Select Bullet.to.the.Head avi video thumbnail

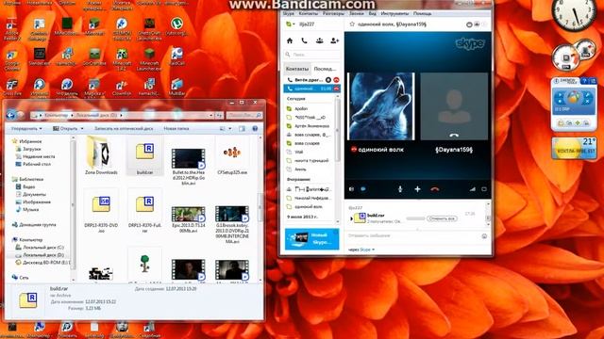[x=189, y=159]
